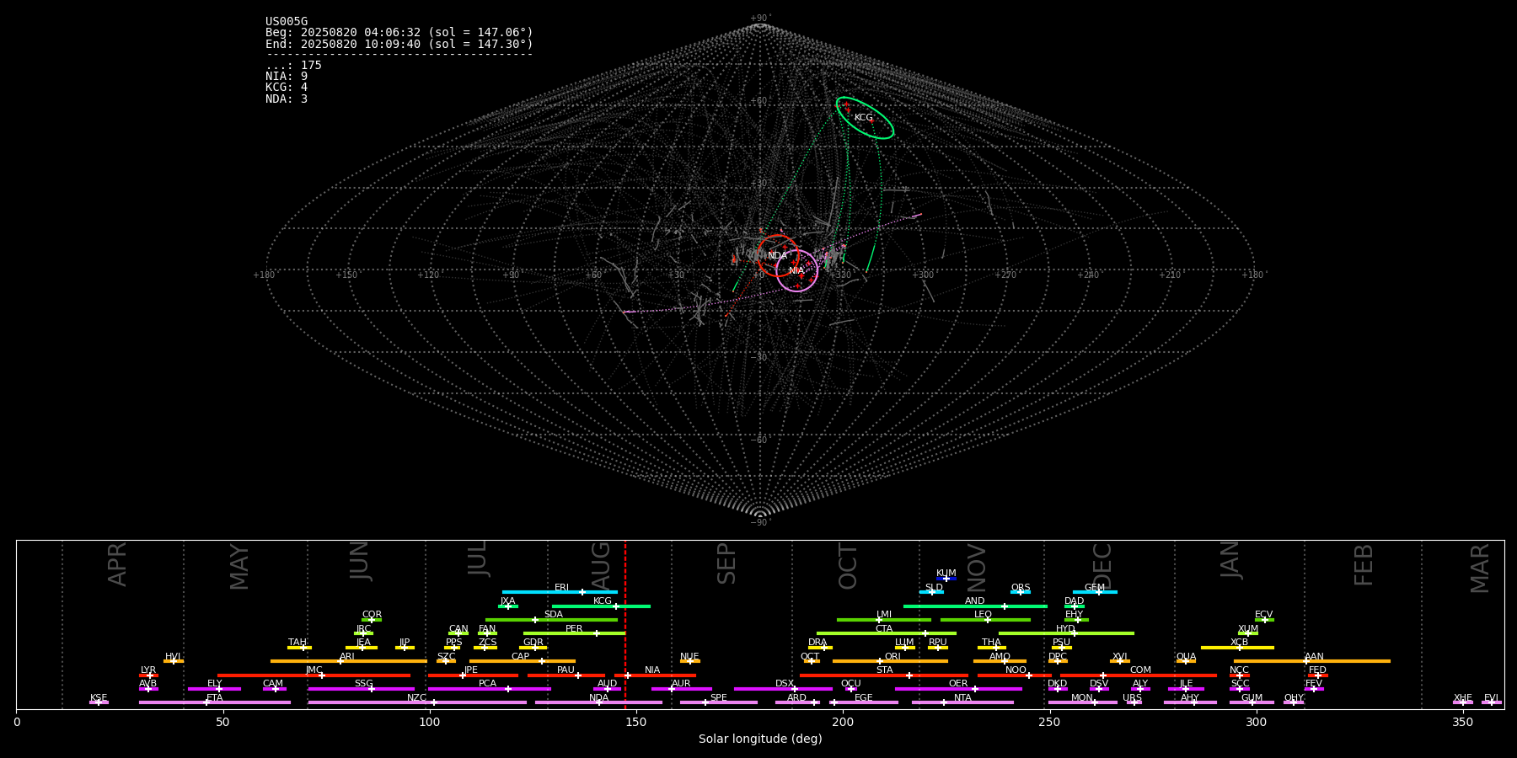The image size is (1517, 758).
Task: Click the ECV shower label
Action: pos(1263,615)
